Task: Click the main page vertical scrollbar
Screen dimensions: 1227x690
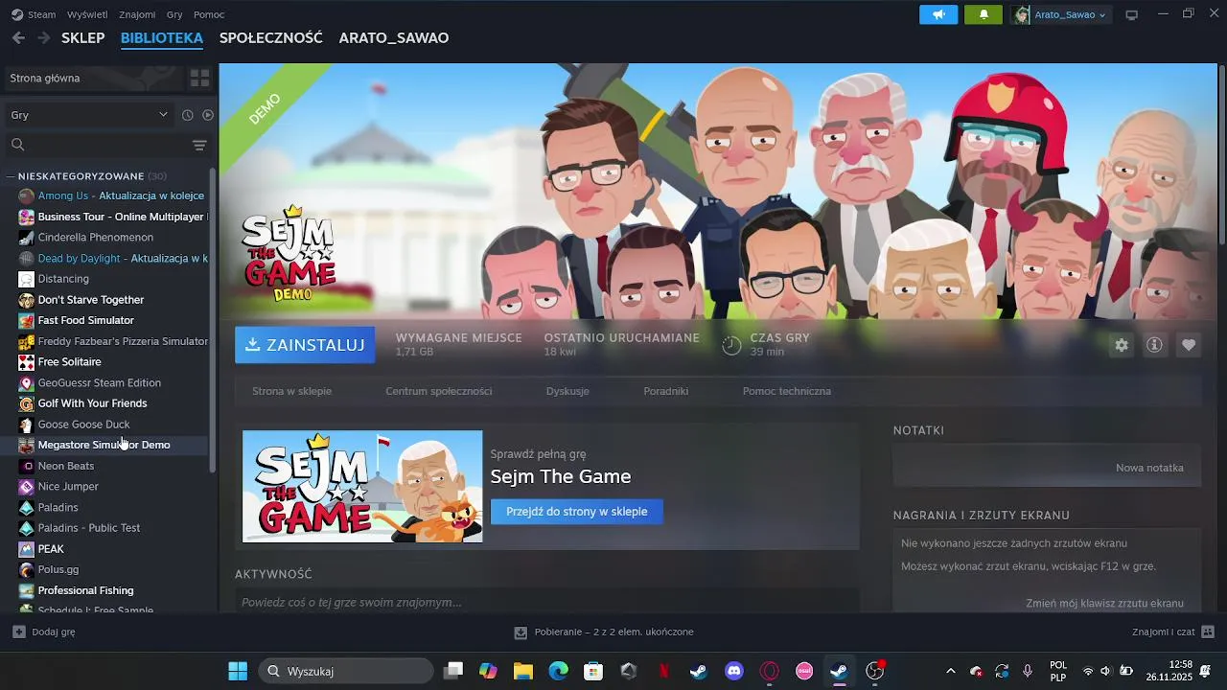Action: click(1222, 153)
